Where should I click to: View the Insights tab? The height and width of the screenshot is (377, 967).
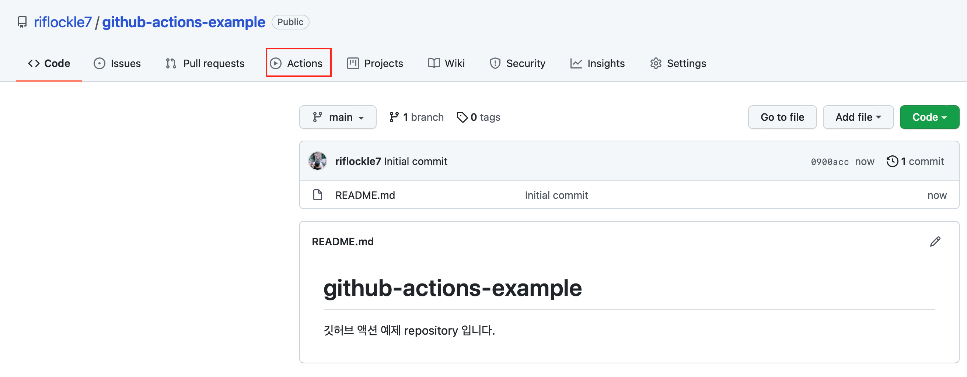tap(598, 63)
